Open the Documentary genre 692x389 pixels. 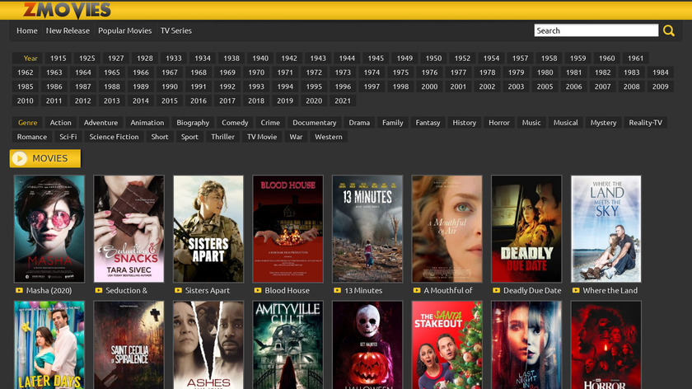314,122
